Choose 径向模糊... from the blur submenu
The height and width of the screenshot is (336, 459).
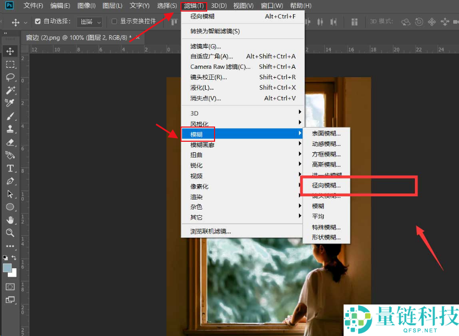[326, 185]
